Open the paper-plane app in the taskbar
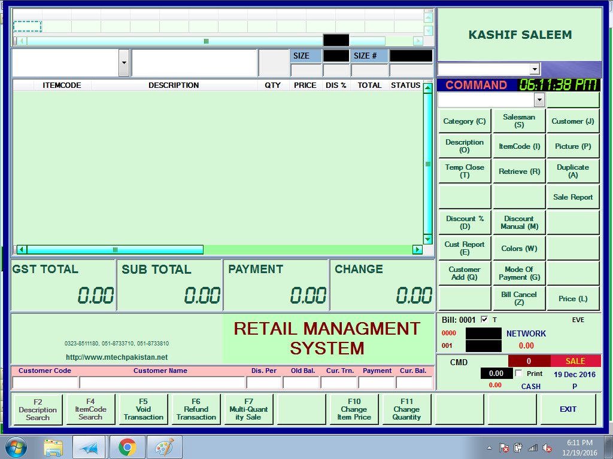This screenshot has height=459, width=613. click(x=89, y=447)
